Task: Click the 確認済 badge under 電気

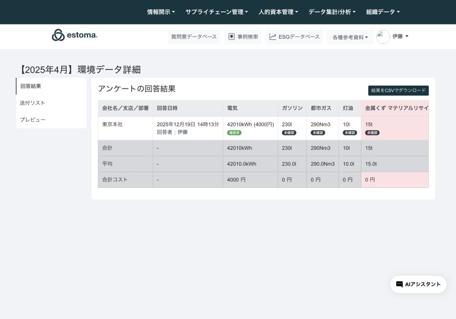Action: (x=234, y=133)
